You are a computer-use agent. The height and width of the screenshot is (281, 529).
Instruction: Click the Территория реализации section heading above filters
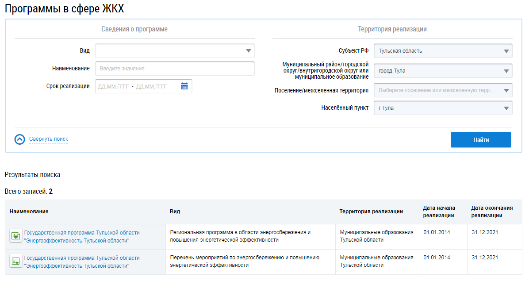(x=392, y=29)
